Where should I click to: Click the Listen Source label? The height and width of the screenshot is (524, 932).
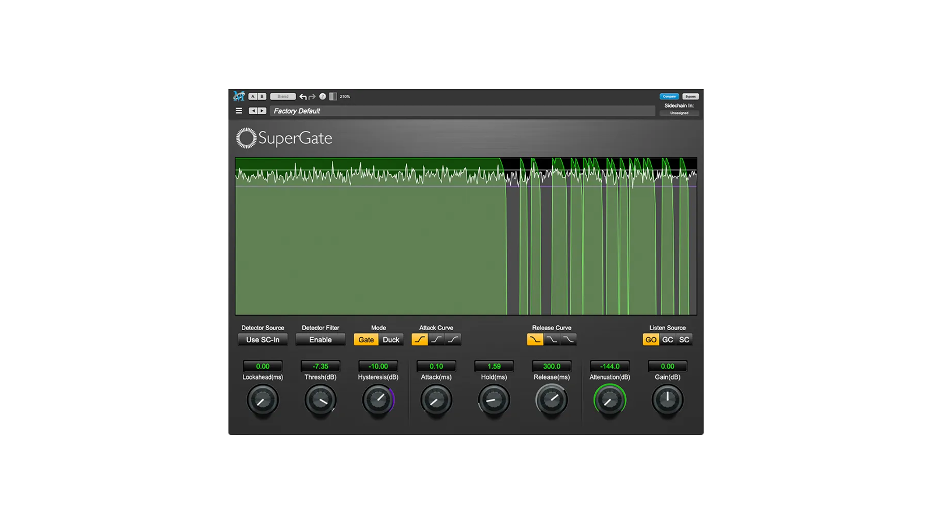[668, 328]
